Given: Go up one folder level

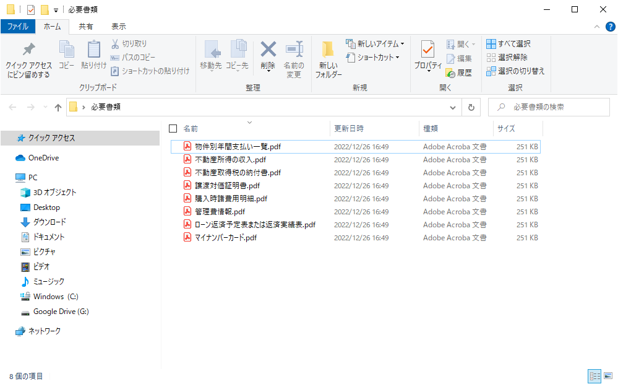Looking at the screenshot, I should [58, 107].
